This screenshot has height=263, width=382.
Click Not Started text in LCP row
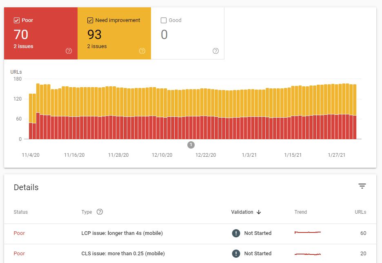pyautogui.click(x=258, y=233)
